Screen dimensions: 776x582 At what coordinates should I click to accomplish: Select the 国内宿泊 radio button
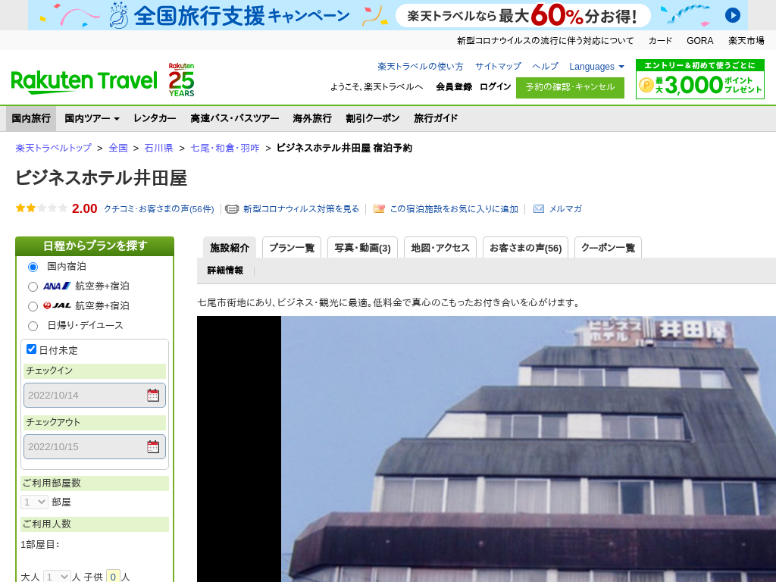tap(33, 268)
